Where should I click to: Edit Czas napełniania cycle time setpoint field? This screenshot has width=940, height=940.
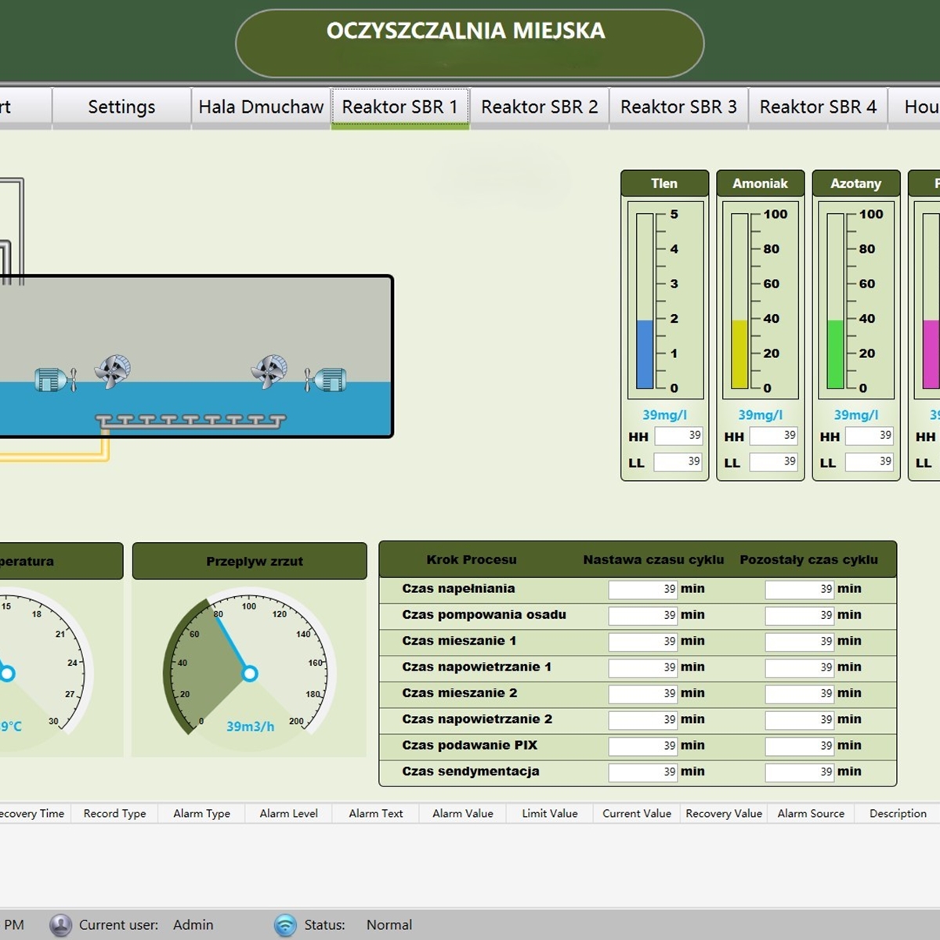[642, 590]
